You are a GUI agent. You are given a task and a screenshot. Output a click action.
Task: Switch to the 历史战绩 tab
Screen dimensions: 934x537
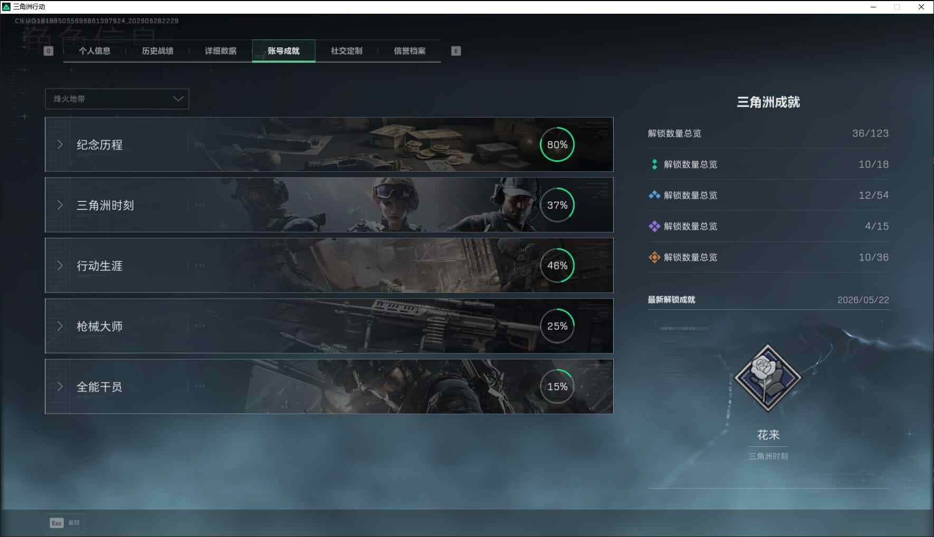point(157,51)
